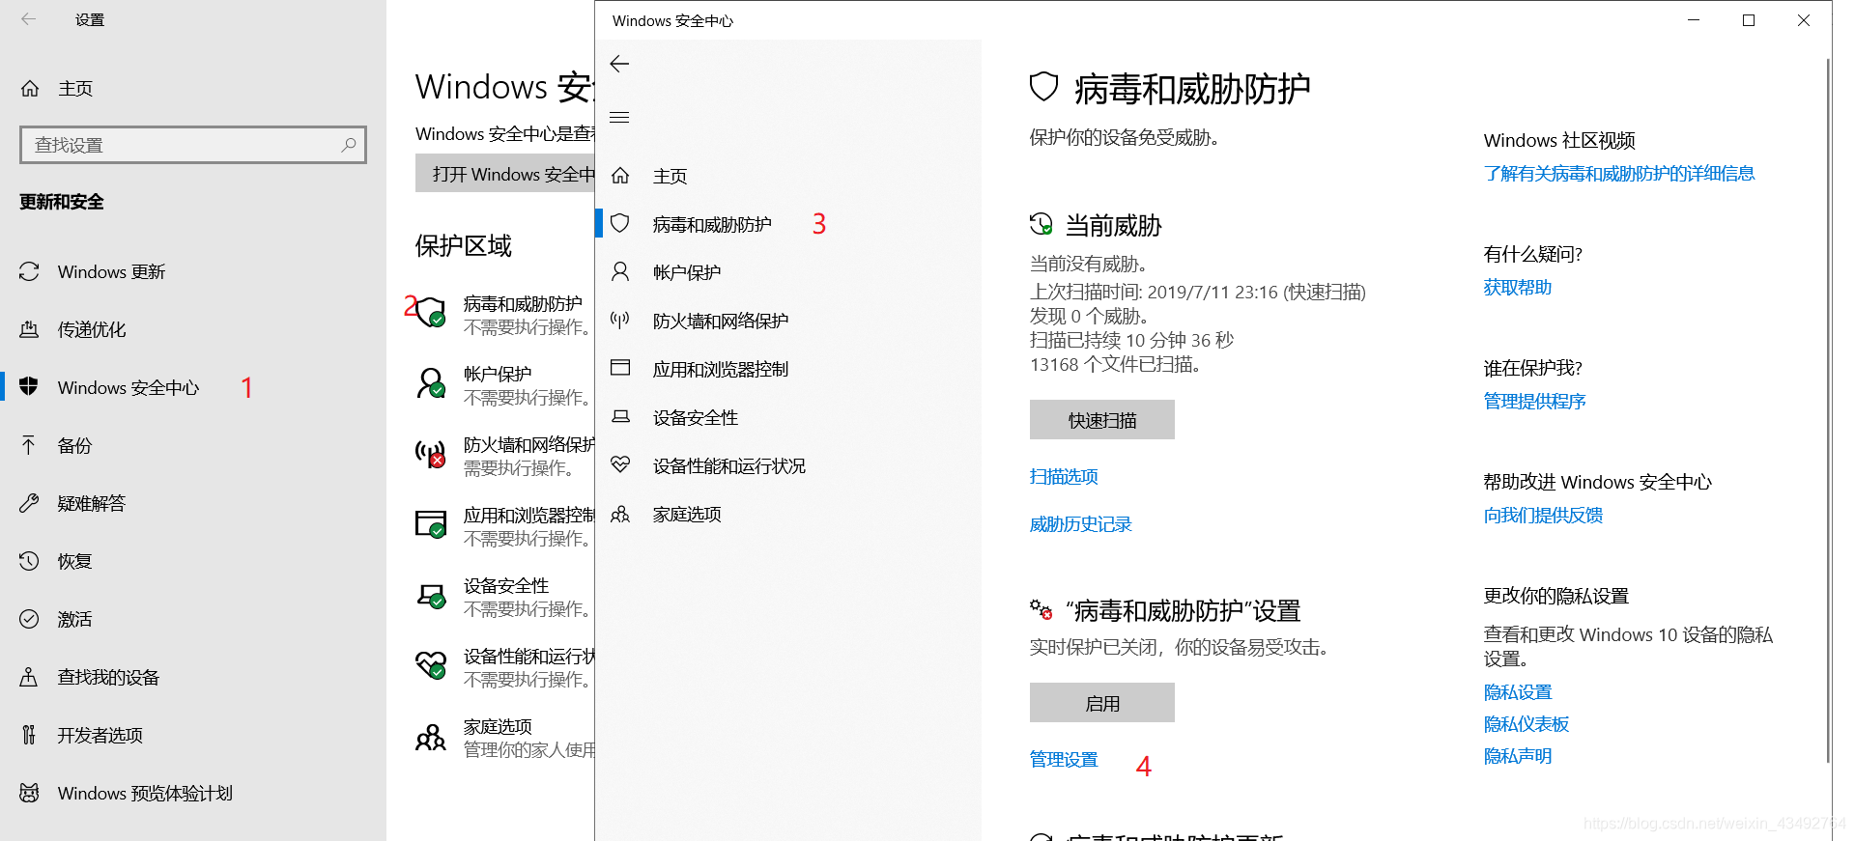The height and width of the screenshot is (841, 1855).
Task: Click the 快速扫描 button
Action: click(1102, 420)
